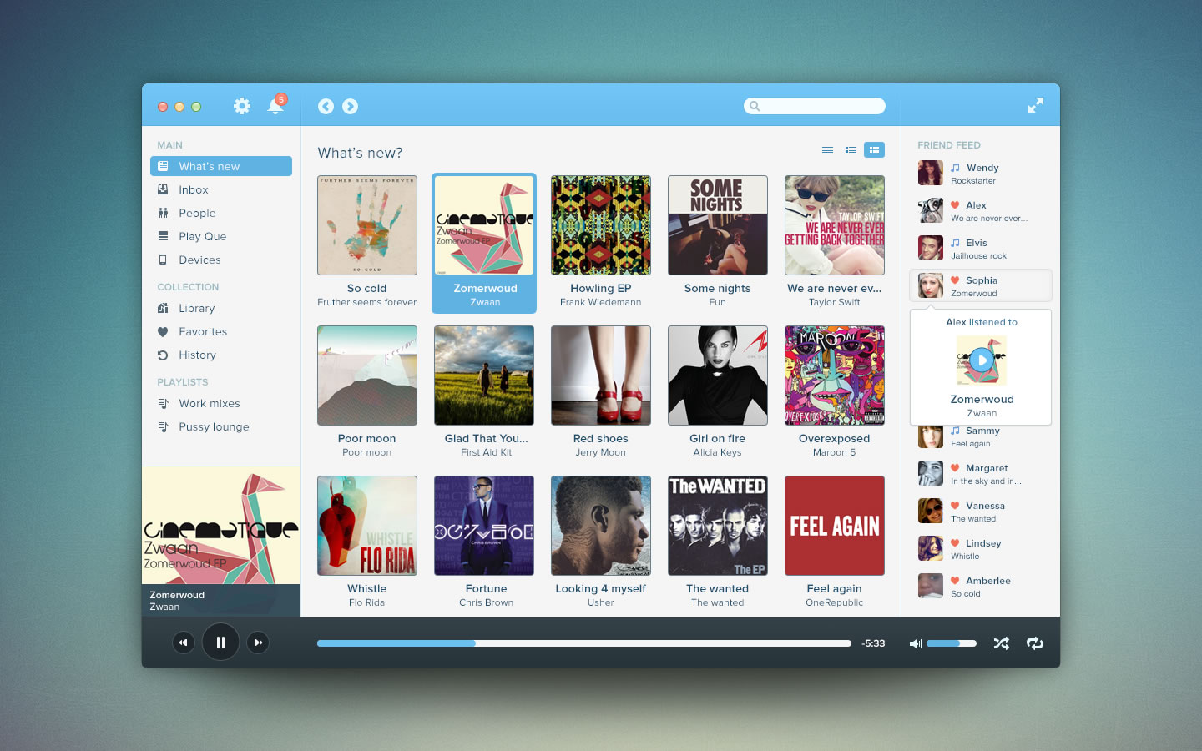Go back with left arrow button

pyautogui.click(x=326, y=106)
